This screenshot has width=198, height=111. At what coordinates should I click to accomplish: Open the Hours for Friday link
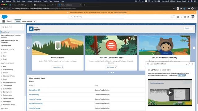point(34,95)
